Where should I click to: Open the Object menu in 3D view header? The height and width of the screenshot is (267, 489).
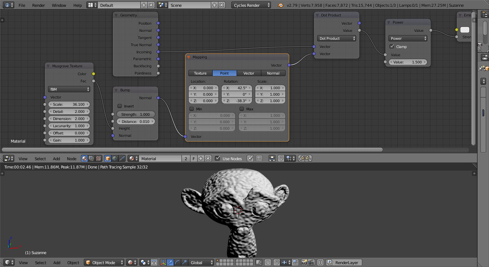[x=73, y=263]
